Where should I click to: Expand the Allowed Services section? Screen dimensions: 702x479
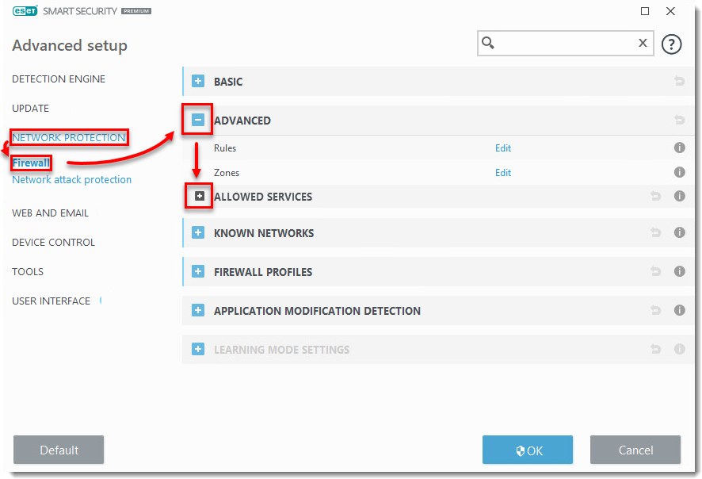[x=200, y=197]
